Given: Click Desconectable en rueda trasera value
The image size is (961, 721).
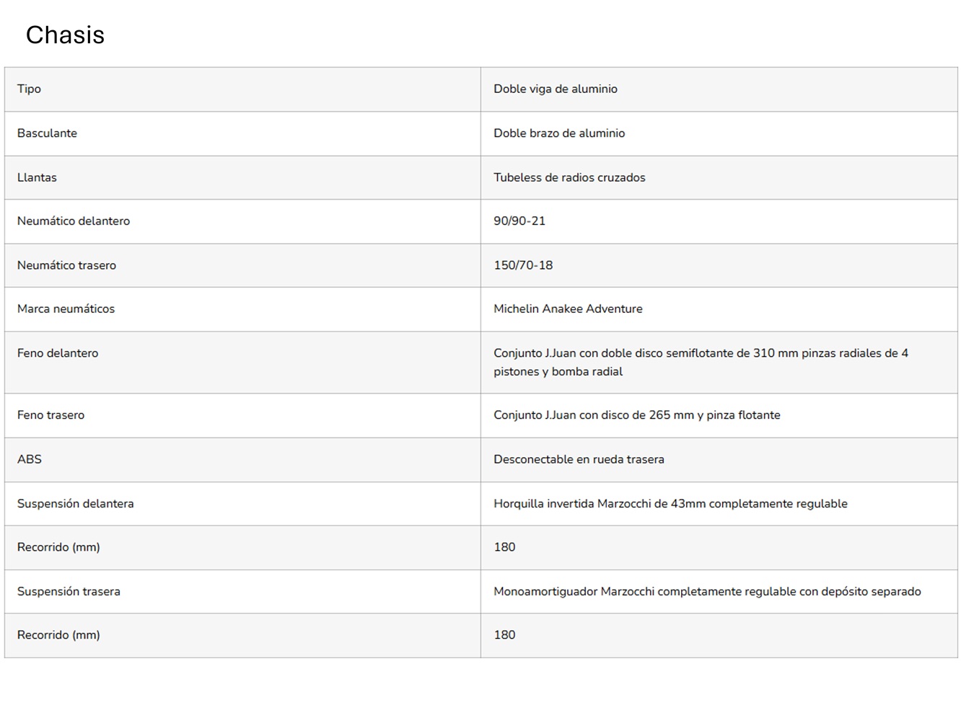Looking at the screenshot, I should [x=579, y=459].
